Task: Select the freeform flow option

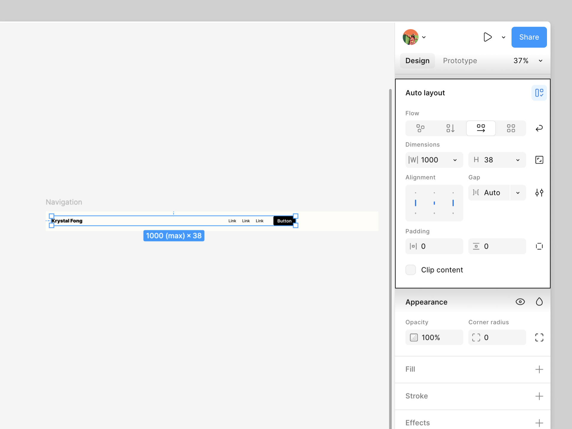Action: 420,128
